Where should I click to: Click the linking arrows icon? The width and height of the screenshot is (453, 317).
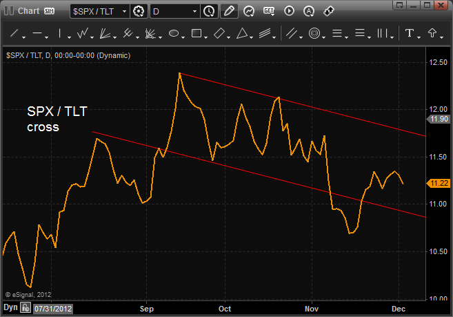[x=329, y=11]
